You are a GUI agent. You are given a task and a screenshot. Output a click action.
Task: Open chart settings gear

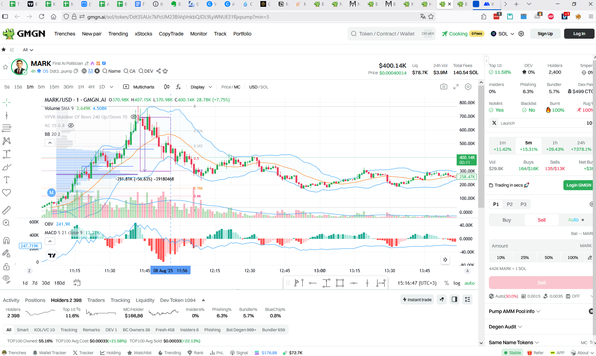point(468,87)
